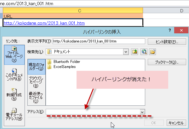189x129 pixels.
Task: Select column C header
Action: 73,11
